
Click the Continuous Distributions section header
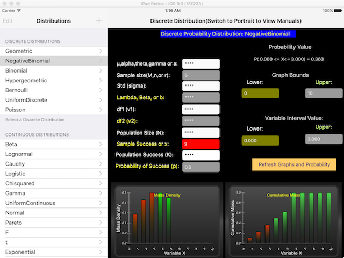pos(37,135)
